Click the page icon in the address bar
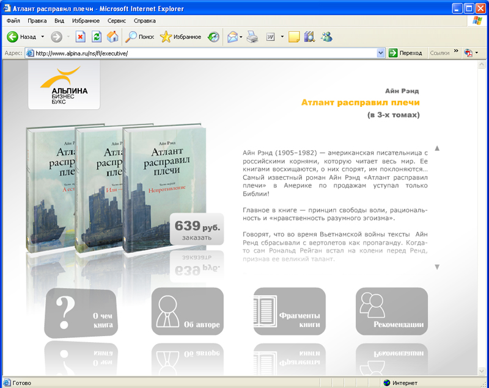Image resolution: width=489 pixels, height=388 pixels. [x=30, y=53]
